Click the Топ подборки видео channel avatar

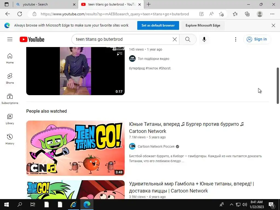132,59
